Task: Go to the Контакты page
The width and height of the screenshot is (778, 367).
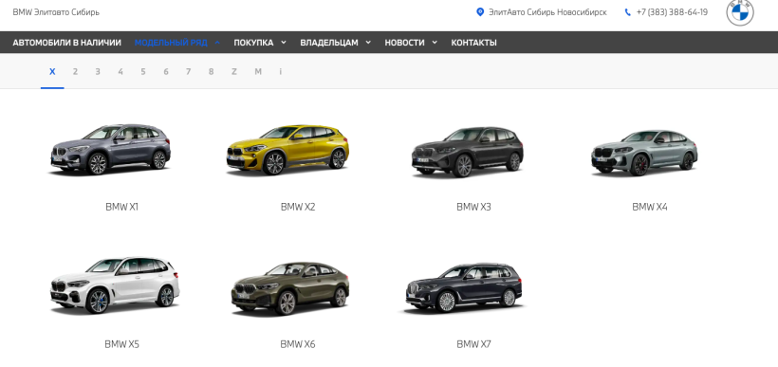Action: (473, 43)
